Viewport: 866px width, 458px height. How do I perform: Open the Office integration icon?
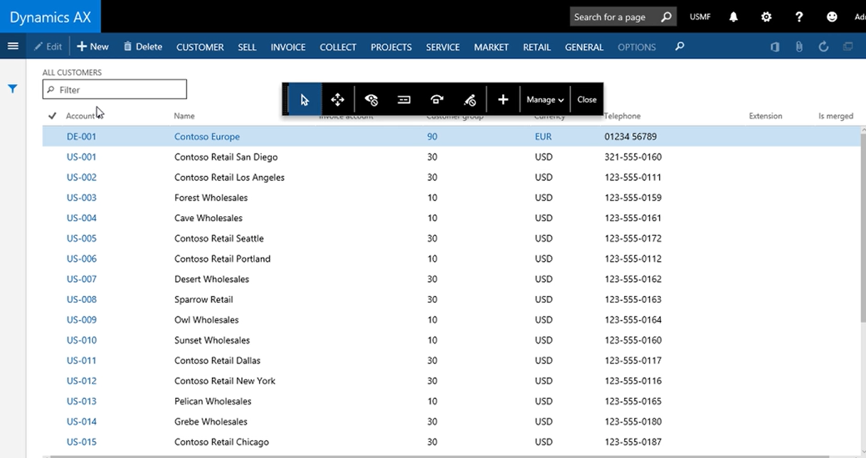[x=775, y=47]
